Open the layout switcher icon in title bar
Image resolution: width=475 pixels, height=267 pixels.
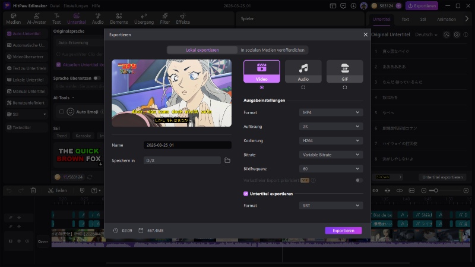(x=333, y=6)
